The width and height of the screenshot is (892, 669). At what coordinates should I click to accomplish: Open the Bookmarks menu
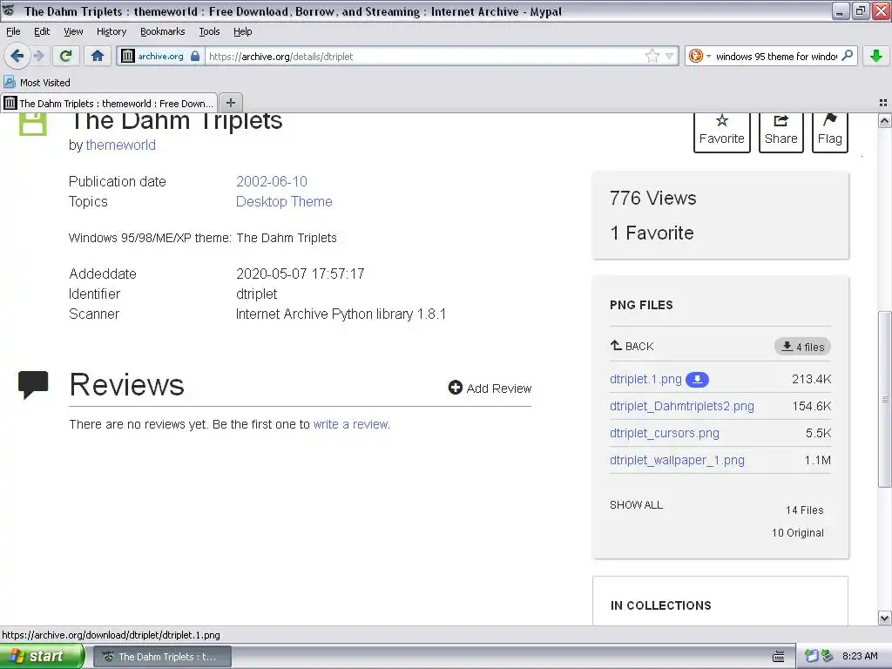tap(162, 31)
